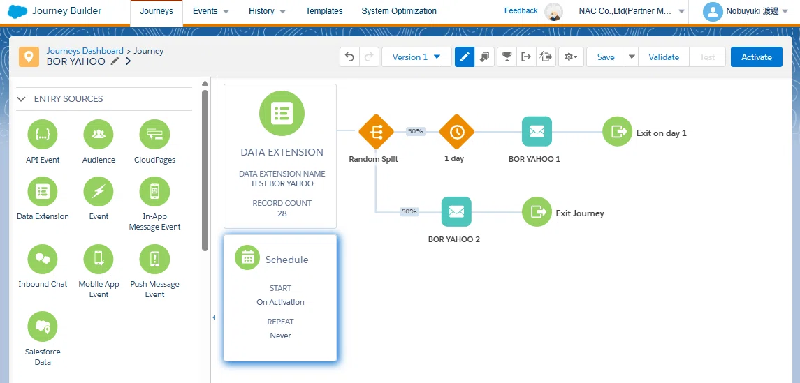Open the History menu
Image resolution: width=800 pixels, height=383 pixels.
(x=267, y=11)
